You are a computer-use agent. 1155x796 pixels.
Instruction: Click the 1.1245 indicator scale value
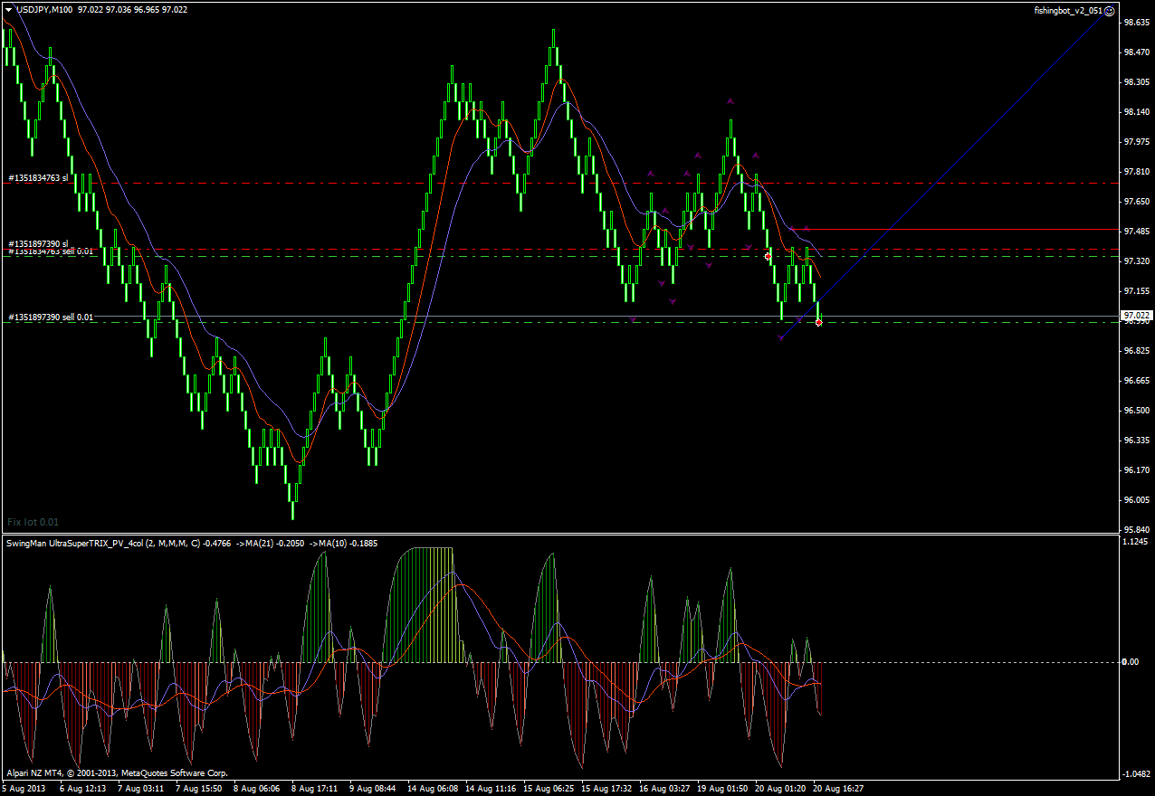point(1136,543)
